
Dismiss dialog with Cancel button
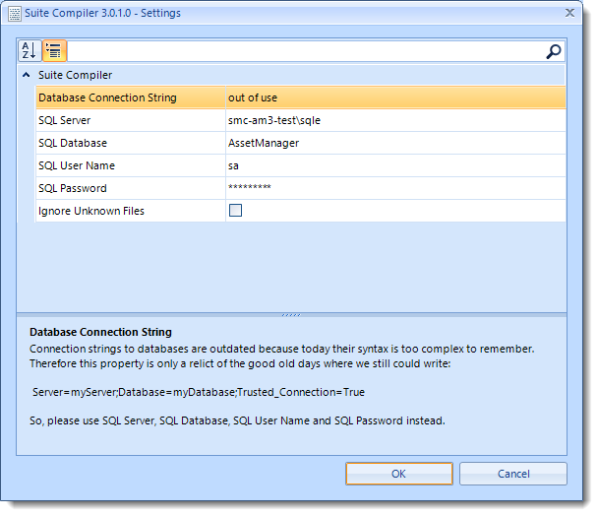point(513,474)
